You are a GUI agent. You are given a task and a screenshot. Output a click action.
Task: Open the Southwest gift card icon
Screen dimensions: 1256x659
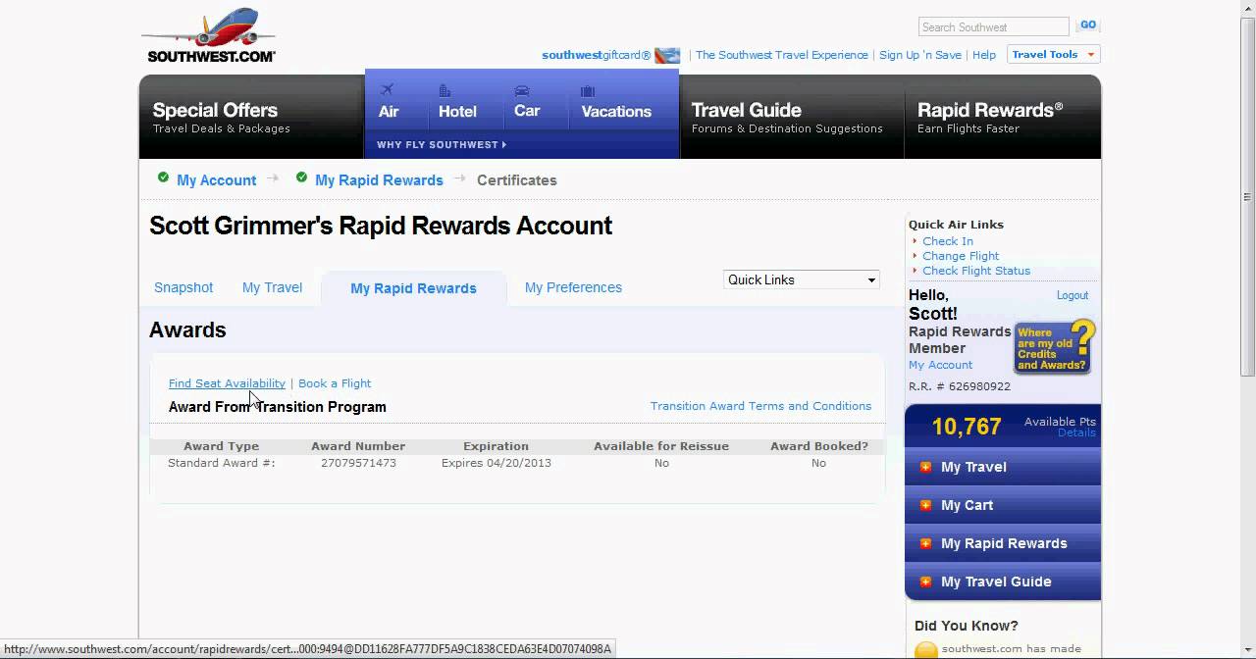click(x=667, y=56)
